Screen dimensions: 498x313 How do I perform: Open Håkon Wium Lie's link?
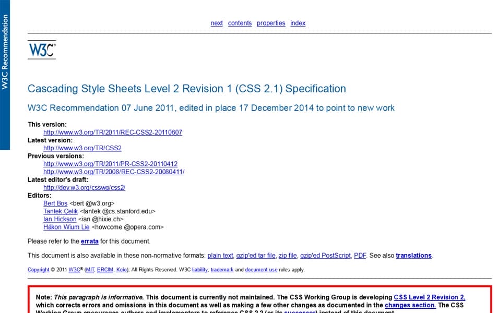tap(66, 227)
